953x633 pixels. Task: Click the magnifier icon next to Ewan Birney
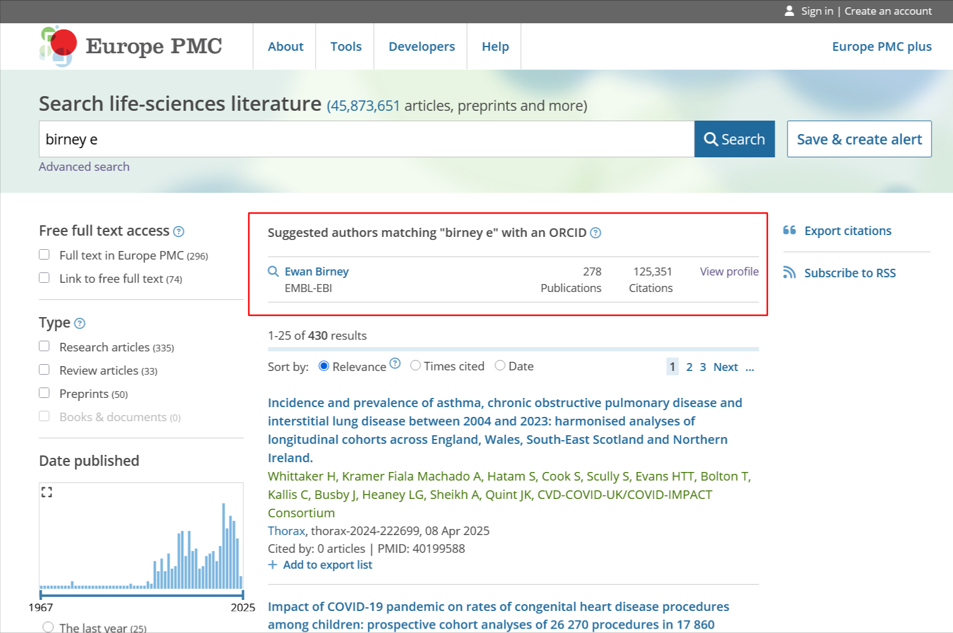[273, 271]
